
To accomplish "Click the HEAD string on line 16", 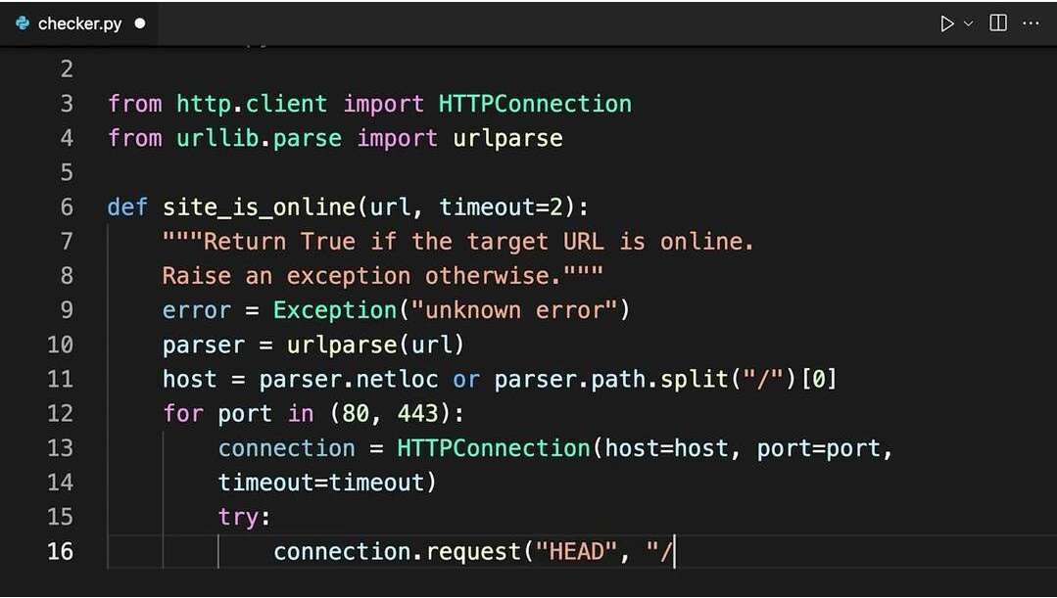I will (x=577, y=551).
